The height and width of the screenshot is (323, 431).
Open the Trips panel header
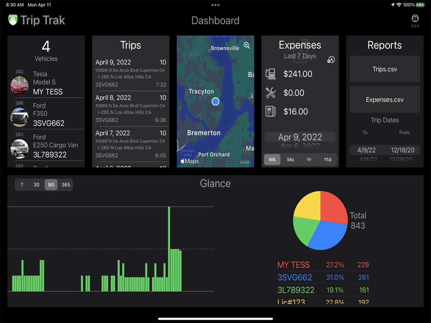tap(131, 45)
